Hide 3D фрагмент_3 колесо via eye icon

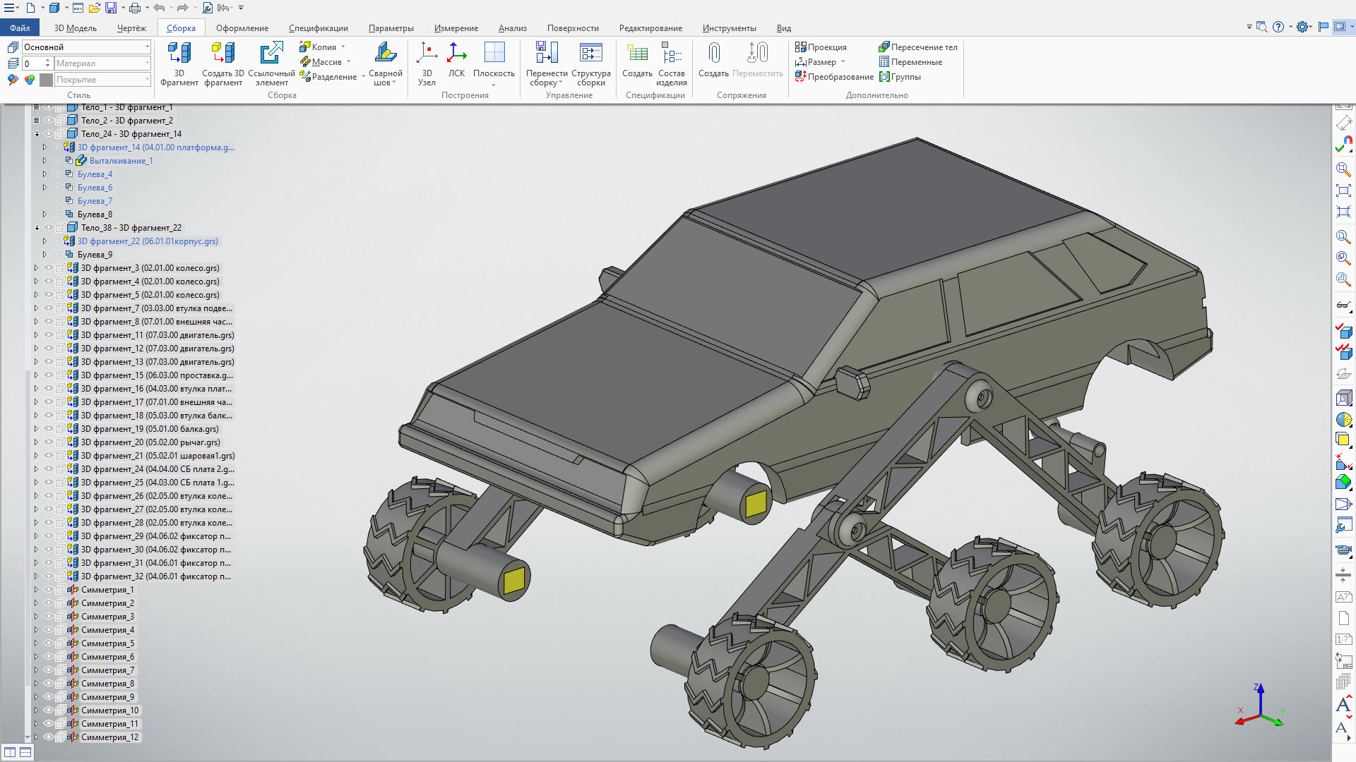pos(49,268)
